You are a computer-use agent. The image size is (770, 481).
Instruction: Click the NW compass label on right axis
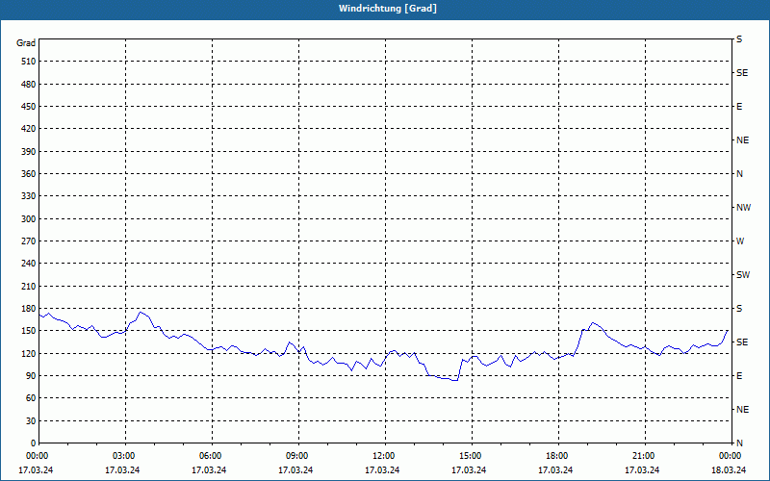coord(743,208)
